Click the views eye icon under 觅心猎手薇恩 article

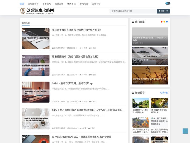pyautogui.click(x=80, y=48)
